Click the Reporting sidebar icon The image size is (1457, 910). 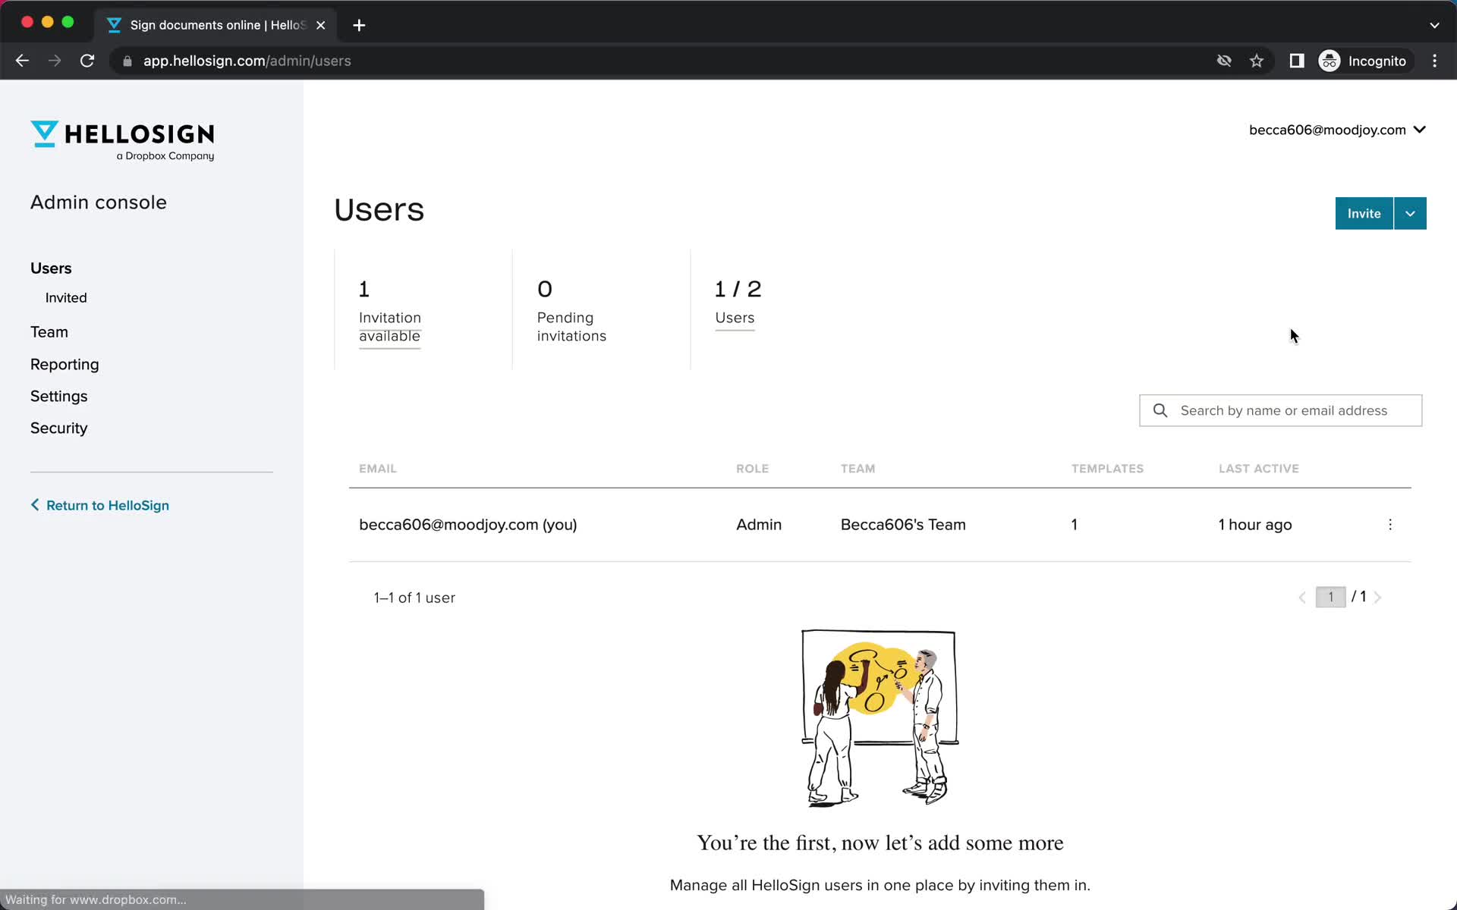pos(64,364)
